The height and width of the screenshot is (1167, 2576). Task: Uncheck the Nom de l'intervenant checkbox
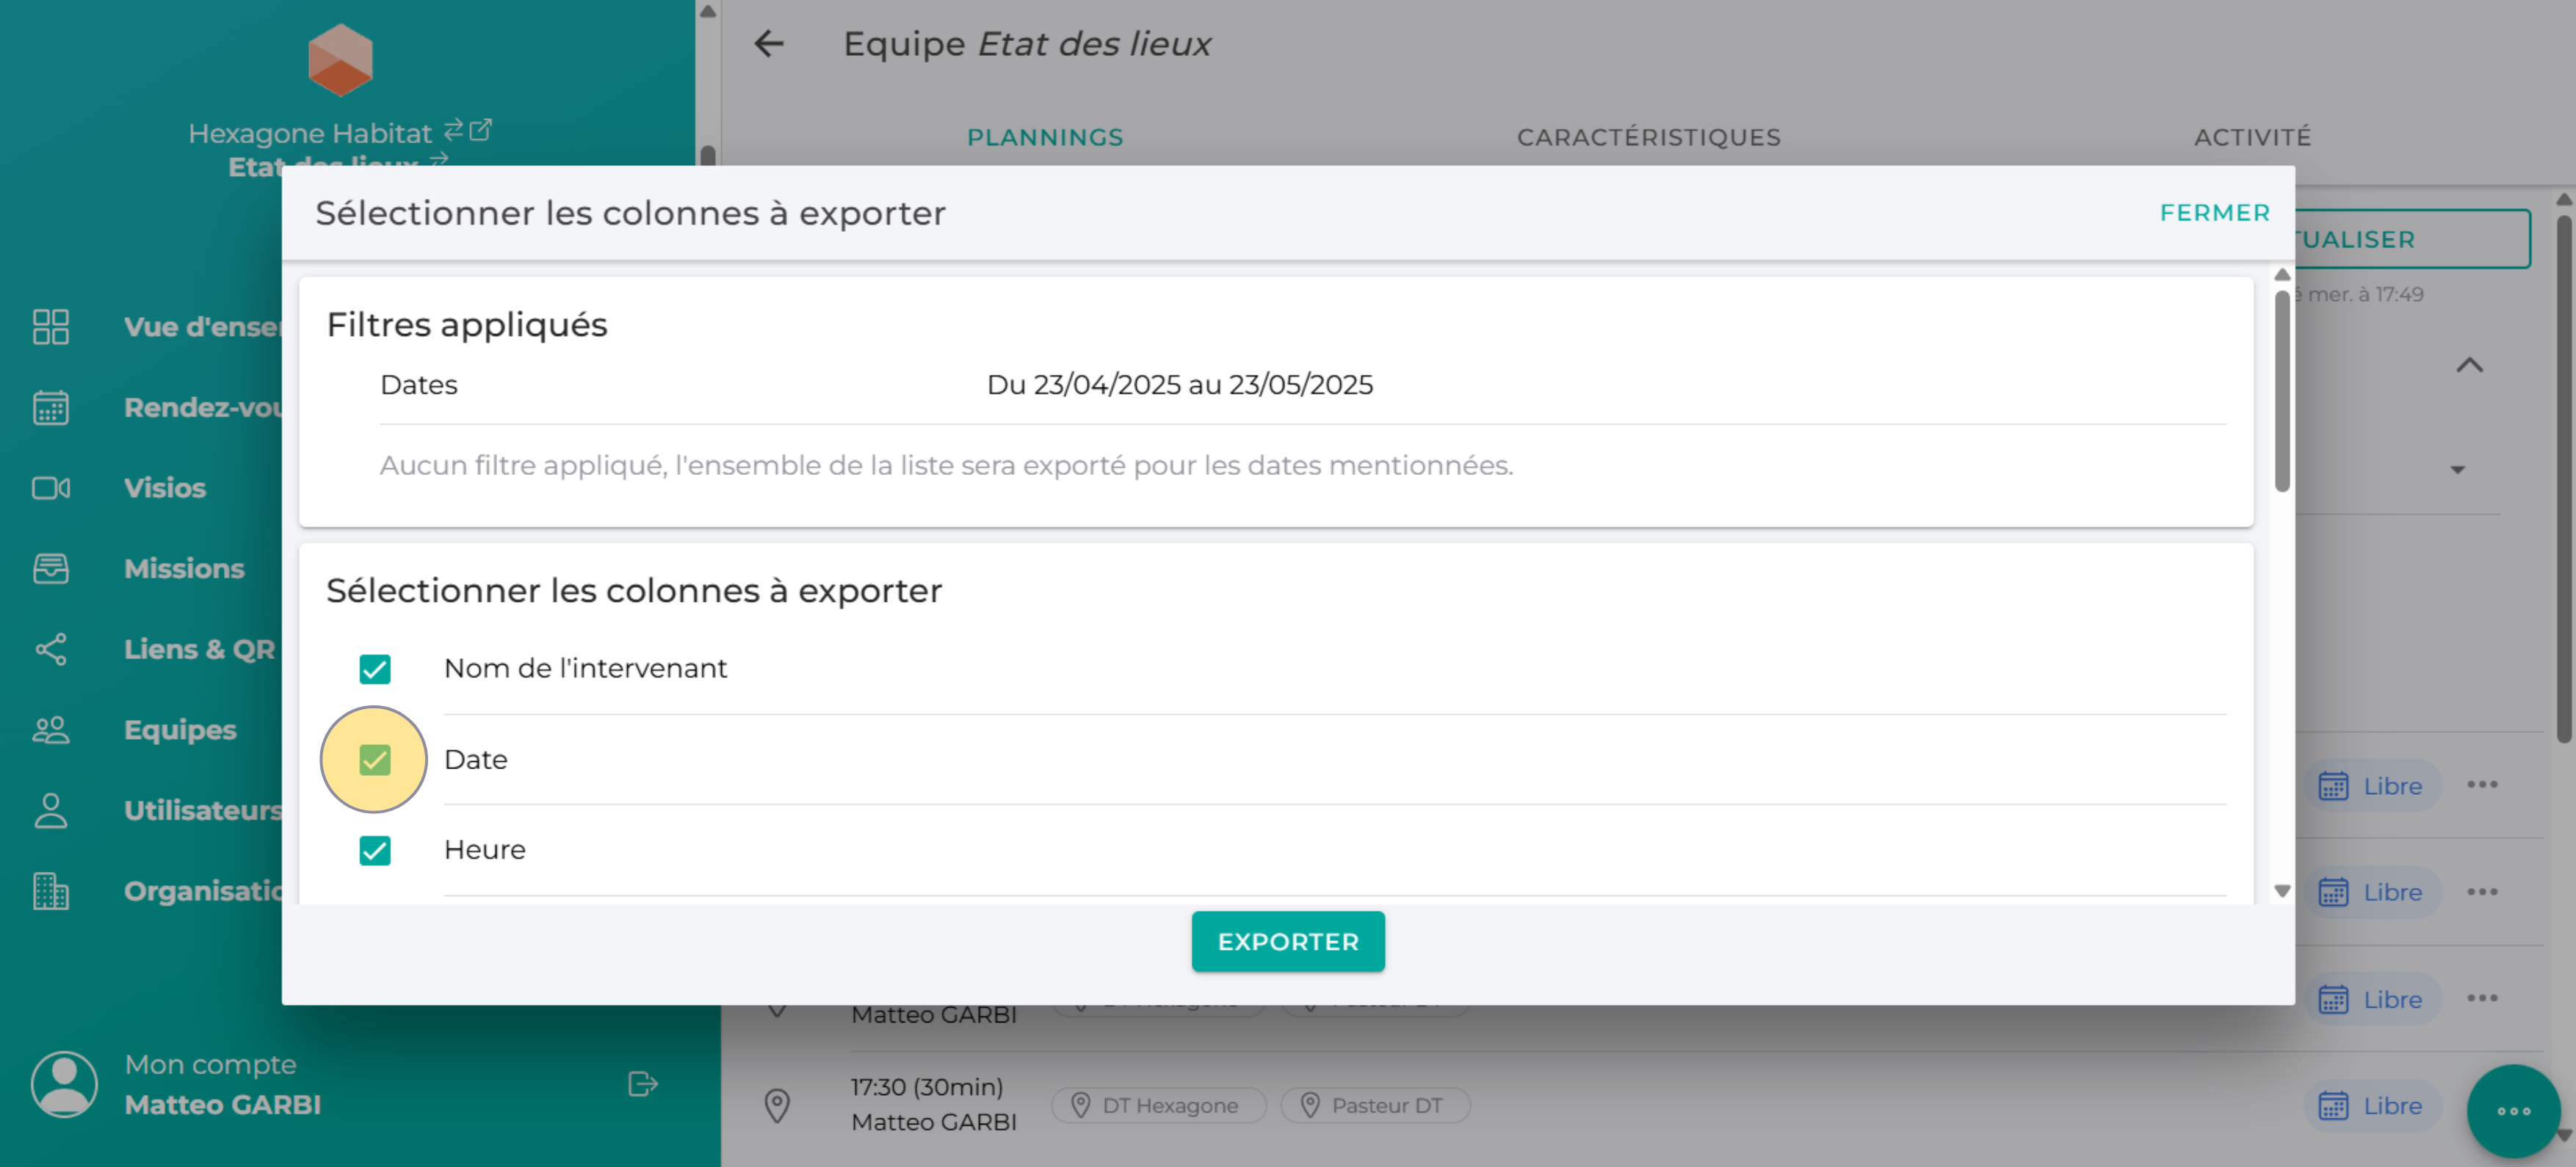(x=375, y=669)
